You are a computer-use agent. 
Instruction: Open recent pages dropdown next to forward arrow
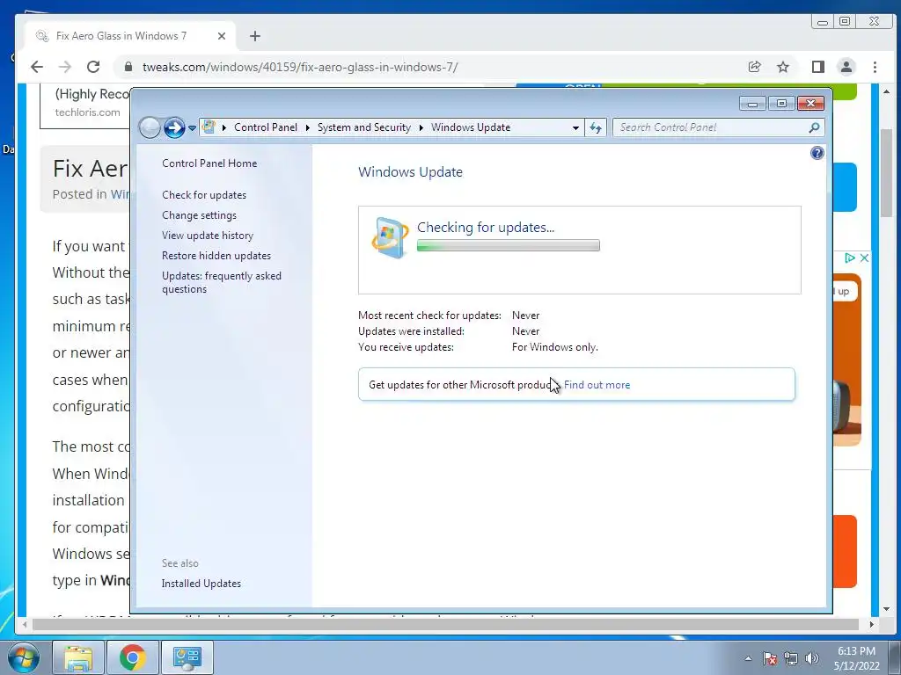coord(192,128)
